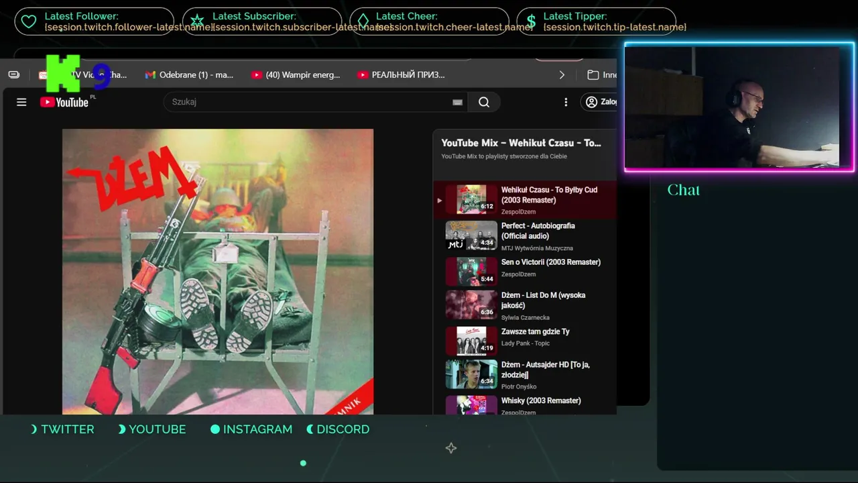Click Piotr Onyśko channel name
This screenshot has width=858, height=483.
click(519, 386)
